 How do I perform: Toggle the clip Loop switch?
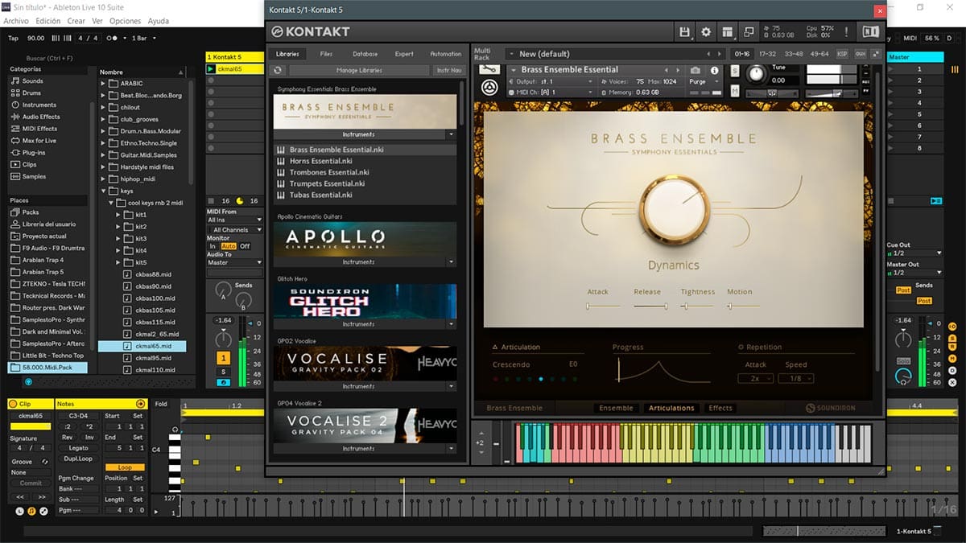coord(125,467)
